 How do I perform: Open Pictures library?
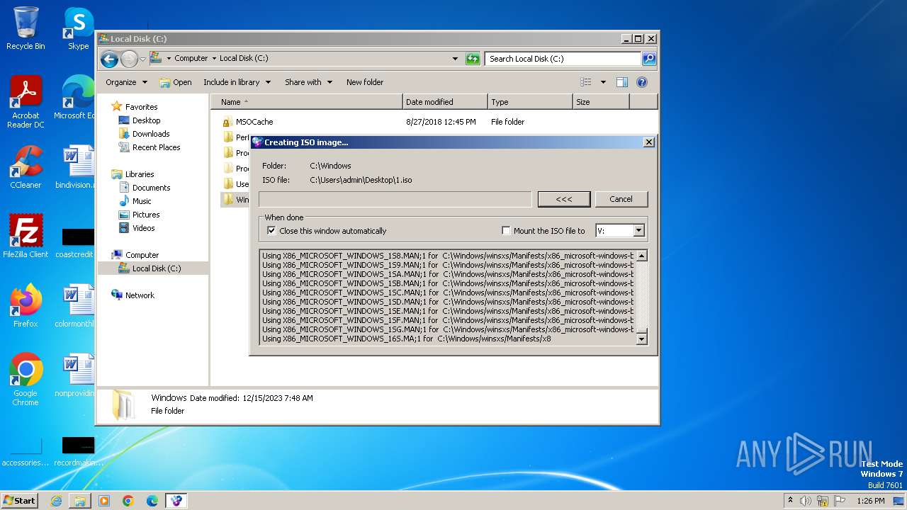(145, 215)
